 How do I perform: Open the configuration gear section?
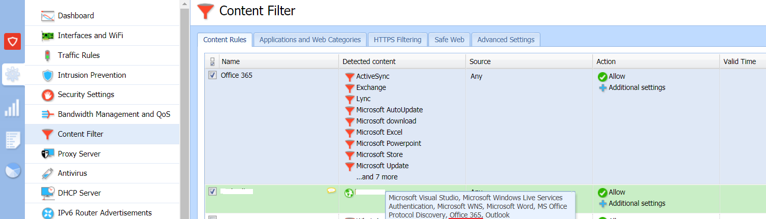(x=12, y=75)
